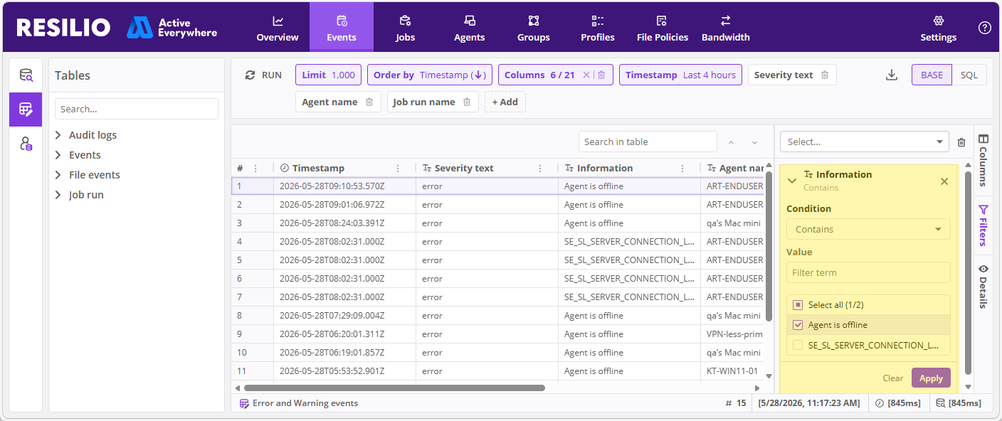1002x421 pixels.
Task: Switch to BASE query mode
Action: pos(932,75)
